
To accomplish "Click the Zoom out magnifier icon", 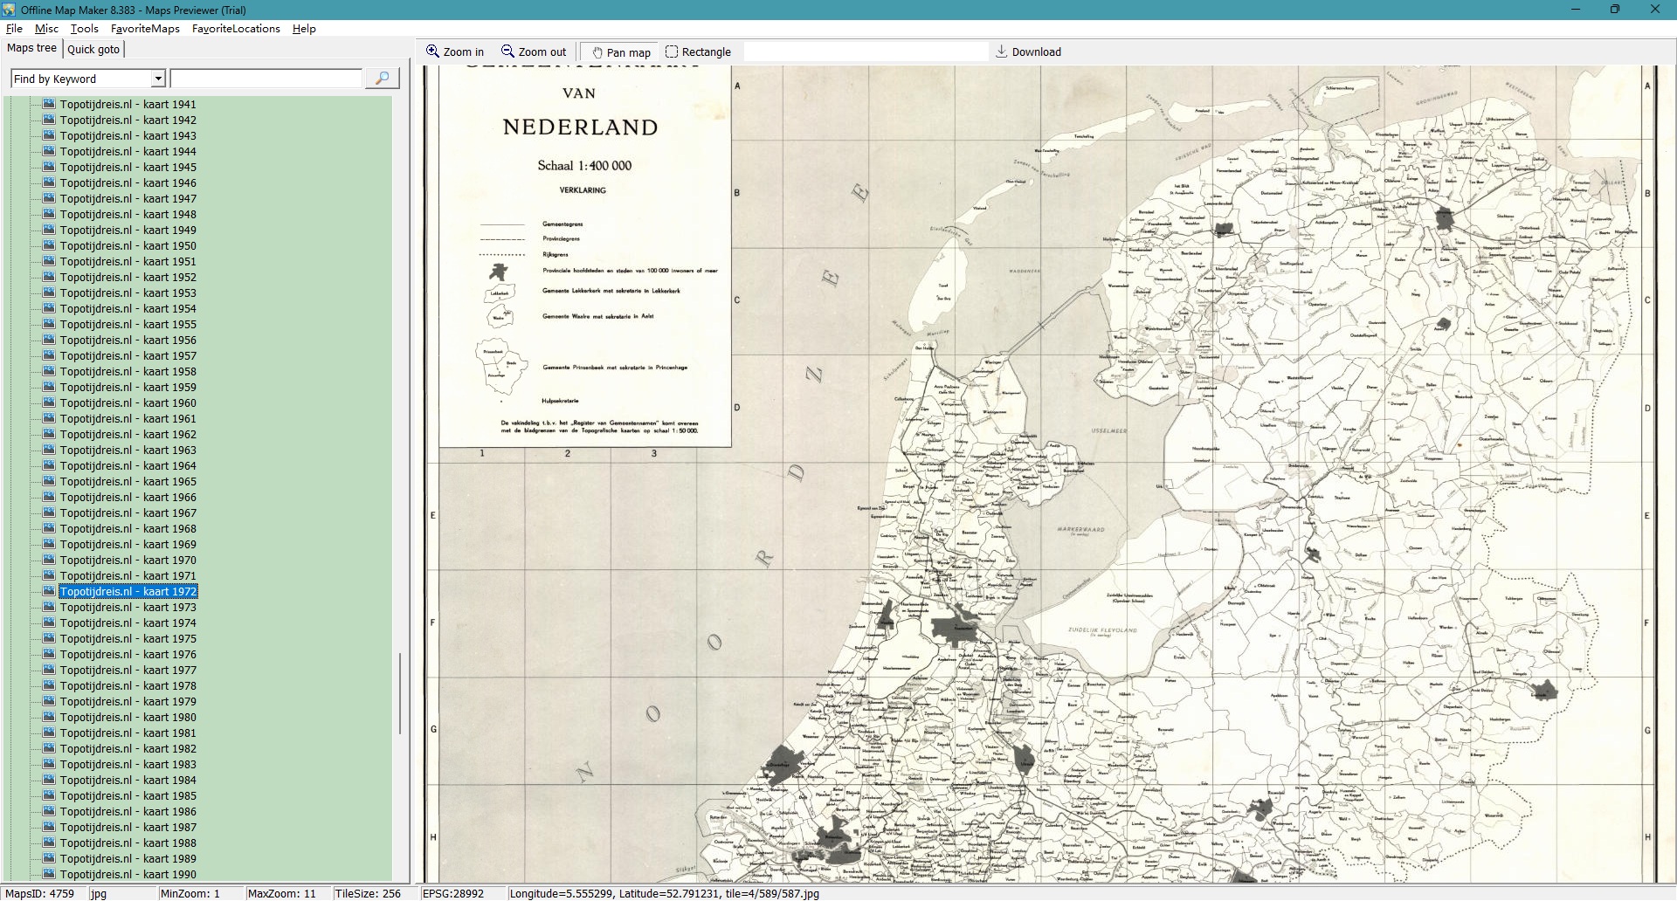I will [507, 52].
